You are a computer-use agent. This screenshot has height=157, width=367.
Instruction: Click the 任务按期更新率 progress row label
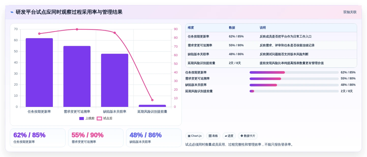tap(196, 72)
